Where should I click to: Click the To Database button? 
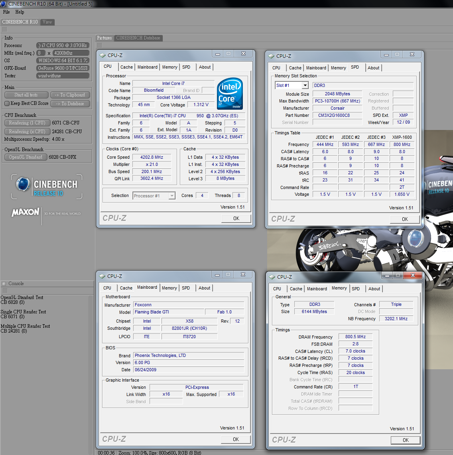pyautogui.click(x=70, y=104)
